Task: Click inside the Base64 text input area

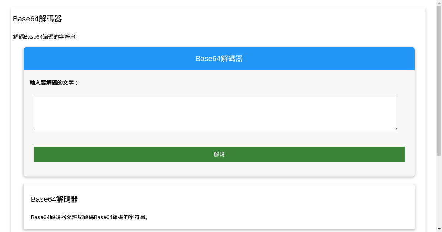Action: (x=215, y=112)
